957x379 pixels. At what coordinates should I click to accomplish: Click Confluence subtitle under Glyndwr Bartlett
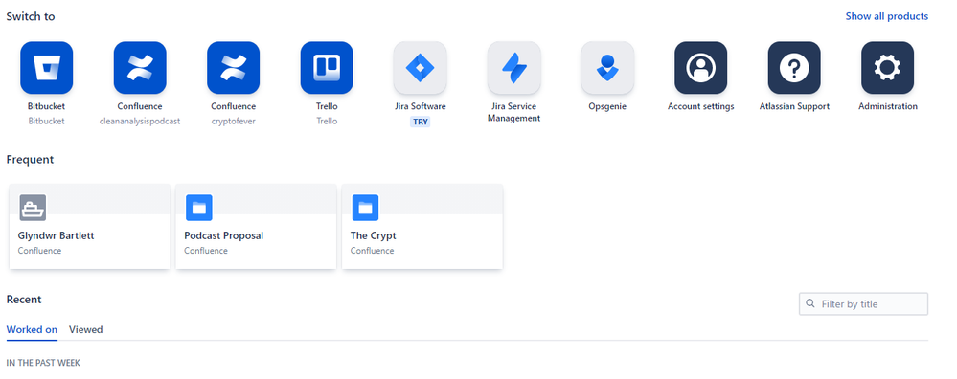click(x=39, y=251)
